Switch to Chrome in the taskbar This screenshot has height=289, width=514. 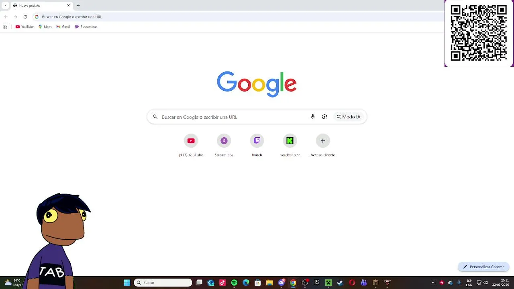(293, 283)
